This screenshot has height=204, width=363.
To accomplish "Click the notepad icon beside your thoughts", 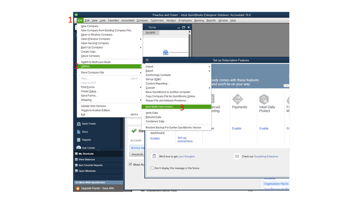I will 154,156.
